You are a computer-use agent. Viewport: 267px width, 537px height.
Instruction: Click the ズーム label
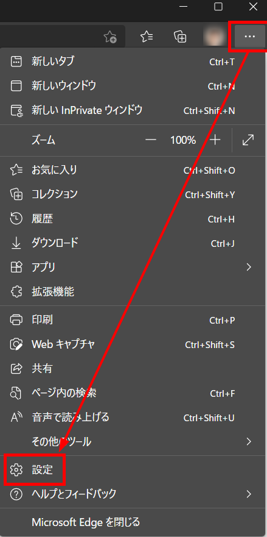pyautogui.click(x=43, y=140)
